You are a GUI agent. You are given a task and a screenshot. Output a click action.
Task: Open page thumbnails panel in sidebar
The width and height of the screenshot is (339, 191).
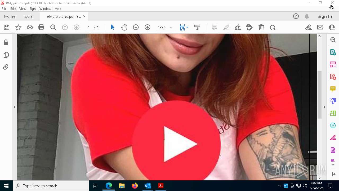tap(6, 55)
